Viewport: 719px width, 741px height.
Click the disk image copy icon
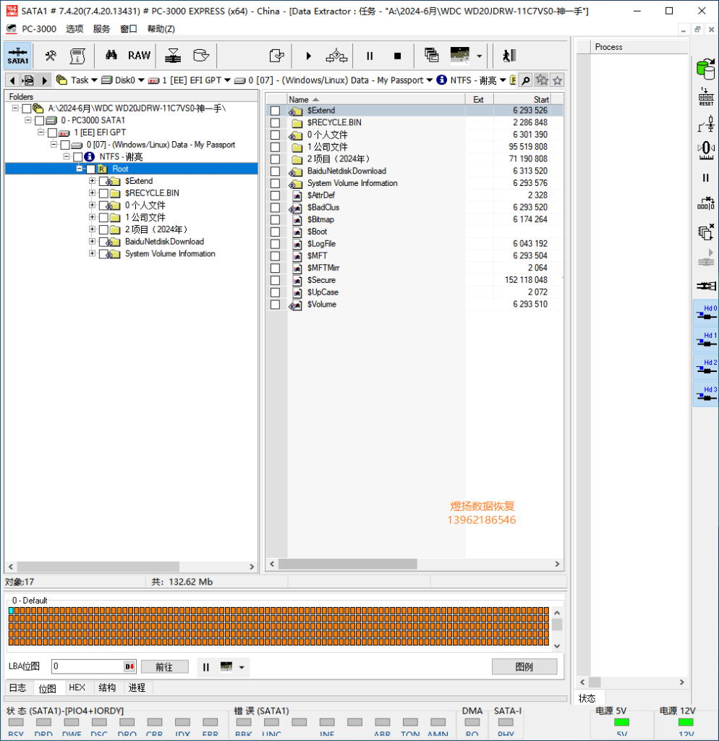(201, 56)
